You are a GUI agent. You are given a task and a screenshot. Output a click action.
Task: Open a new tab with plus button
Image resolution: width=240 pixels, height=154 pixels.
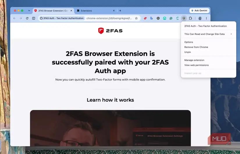pyautogui.click(x=120, y=11)
